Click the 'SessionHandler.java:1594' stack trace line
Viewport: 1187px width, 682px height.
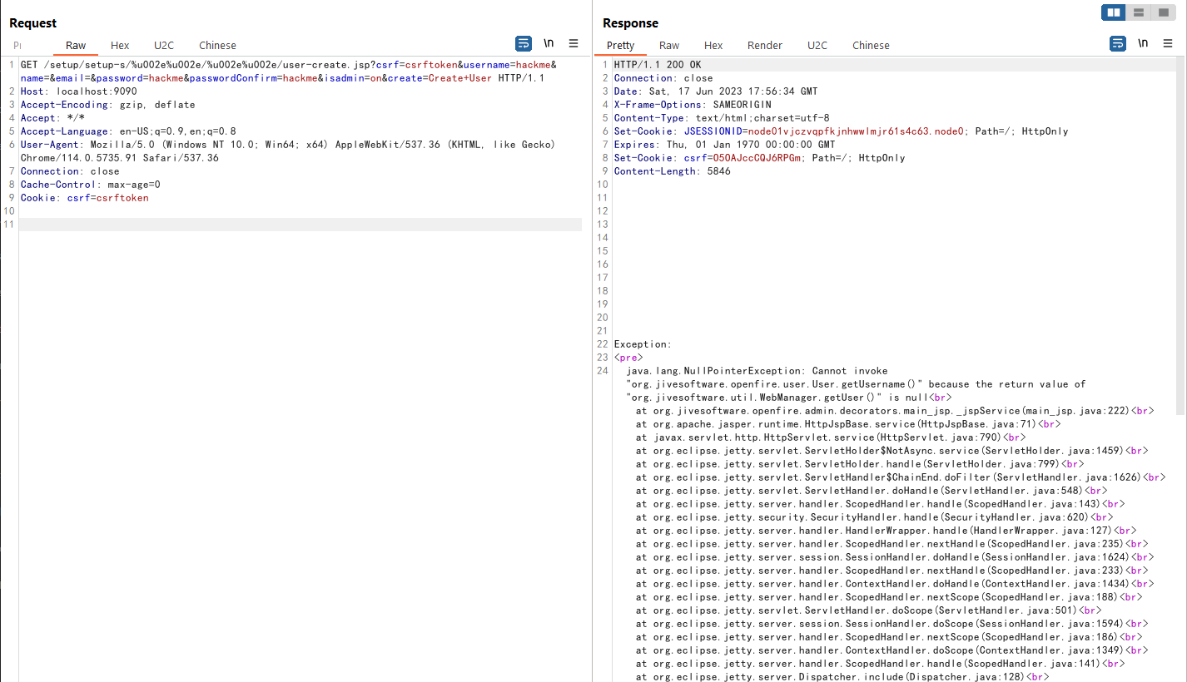(891, 624)
